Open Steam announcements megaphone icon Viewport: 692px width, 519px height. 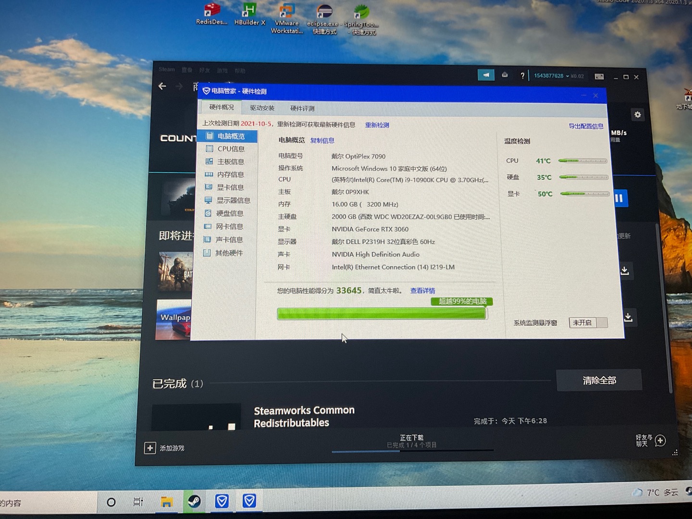pyautogui.click(x=486, y=75)
